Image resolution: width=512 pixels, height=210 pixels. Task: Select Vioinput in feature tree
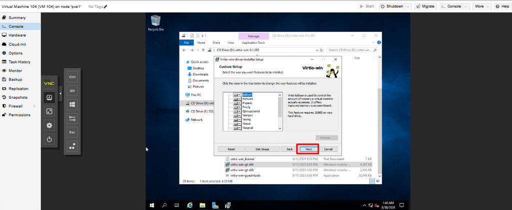click(248, 116)
